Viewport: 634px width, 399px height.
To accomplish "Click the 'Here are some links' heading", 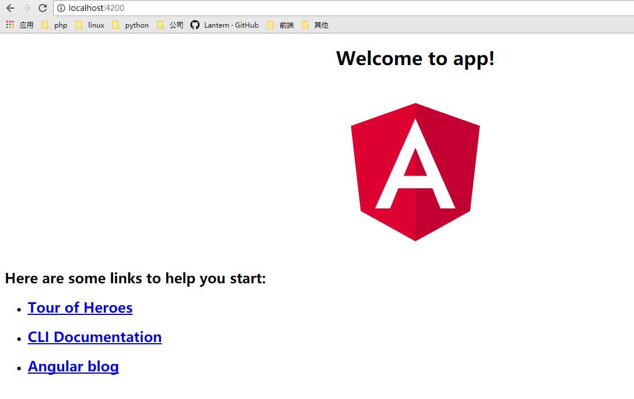I will tap(136, 278).
